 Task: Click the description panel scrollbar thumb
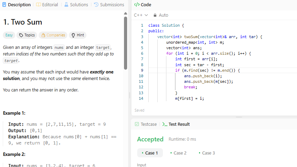click(x=125, y=43)
